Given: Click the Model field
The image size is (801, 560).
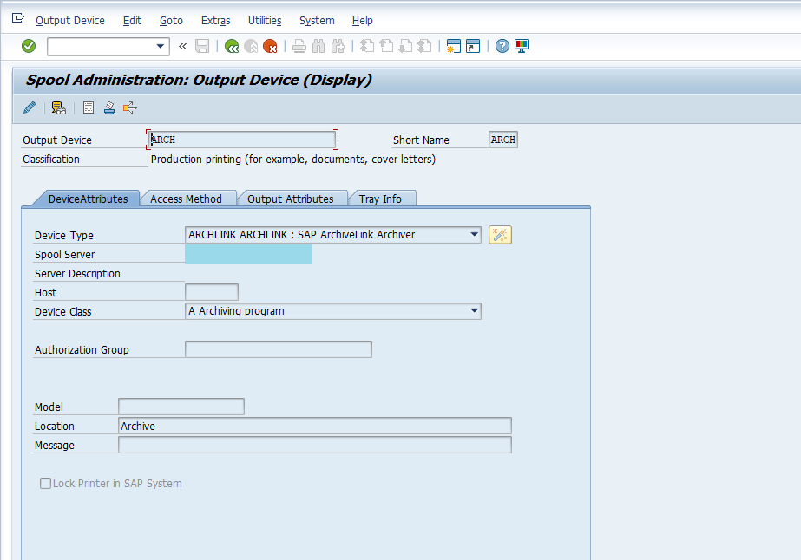Looking at the screenshot, I should (x=181, y=407).
